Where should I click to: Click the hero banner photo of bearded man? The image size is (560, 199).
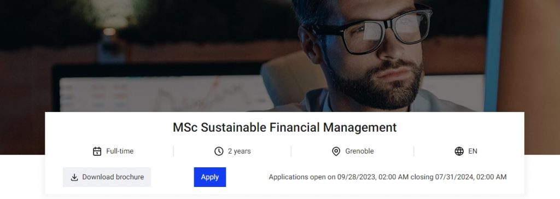280,56
